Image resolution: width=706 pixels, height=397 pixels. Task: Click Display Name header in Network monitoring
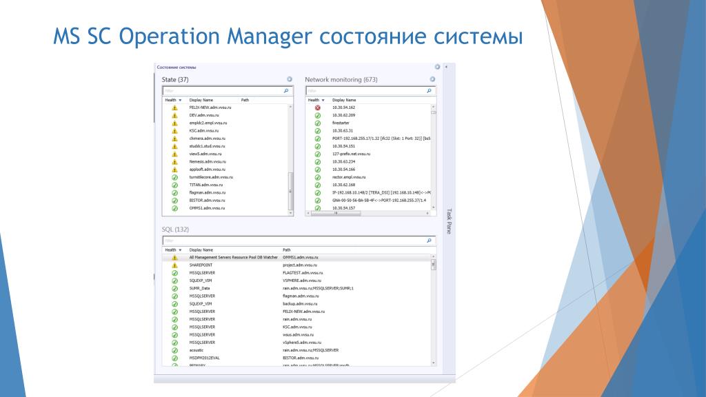[x=344, y=100]
